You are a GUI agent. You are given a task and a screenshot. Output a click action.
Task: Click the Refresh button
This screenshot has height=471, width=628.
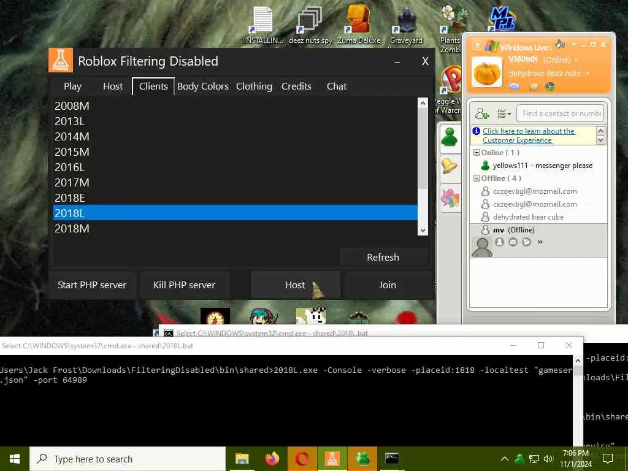coord(383,257)
